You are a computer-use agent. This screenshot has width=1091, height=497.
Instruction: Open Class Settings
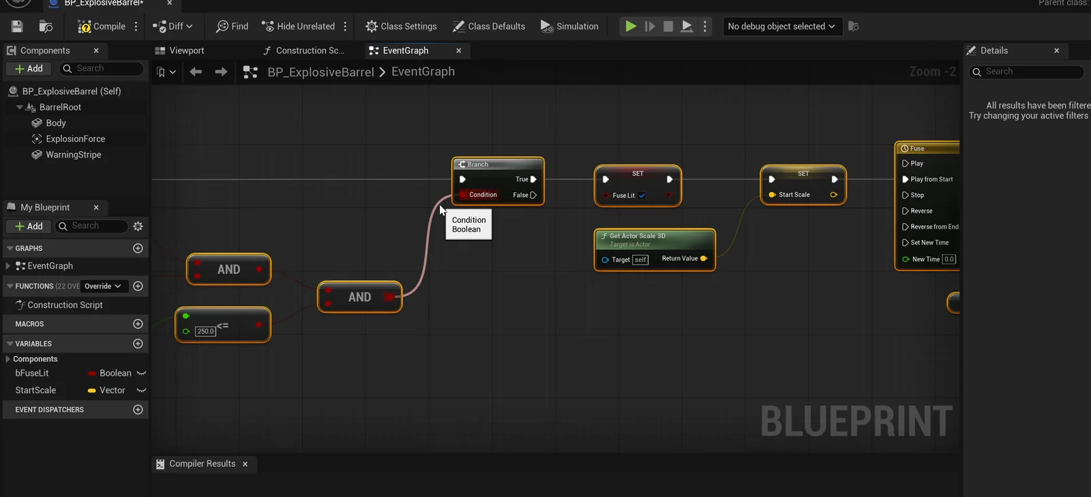pyautogui.click(x=401, y=27)
